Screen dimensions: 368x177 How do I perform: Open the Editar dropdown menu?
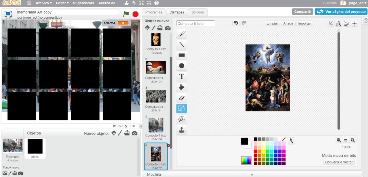[62, 3]
